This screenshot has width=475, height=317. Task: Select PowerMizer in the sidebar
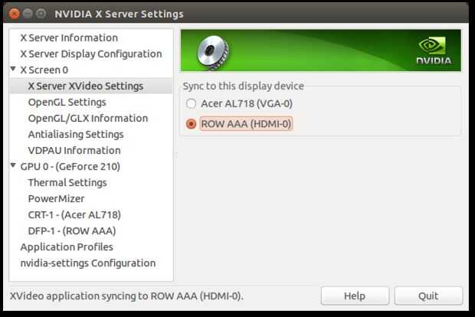click(56, 198)
